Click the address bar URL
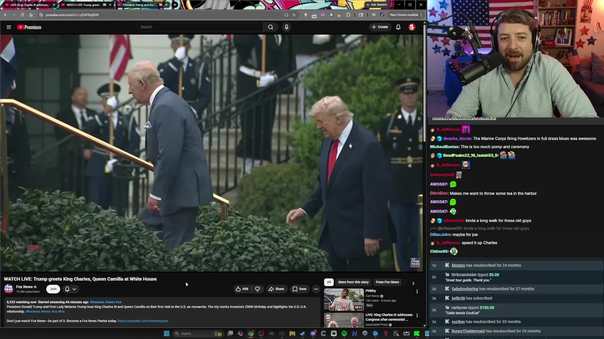This screenshot has width=604, height=339. pyautogui.click(x=72, y=15)
